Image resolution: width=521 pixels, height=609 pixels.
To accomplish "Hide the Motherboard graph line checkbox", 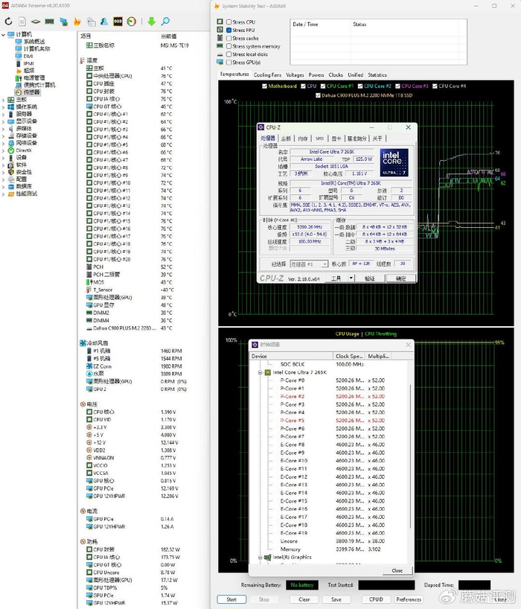I will tap(265, 86).
